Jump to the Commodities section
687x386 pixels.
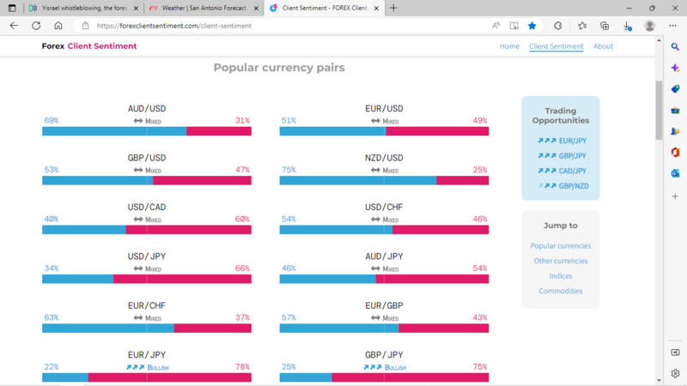[x=560, y=291]
